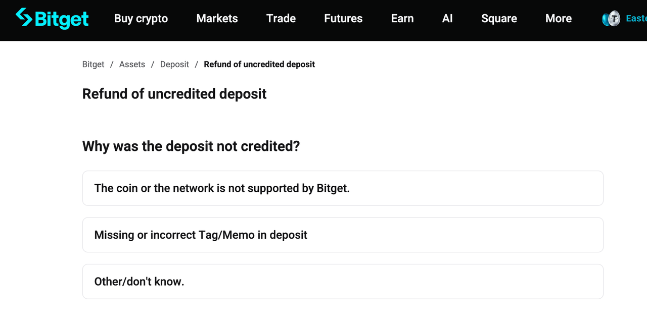Open the AI section from the navbar

pos(447,19)
